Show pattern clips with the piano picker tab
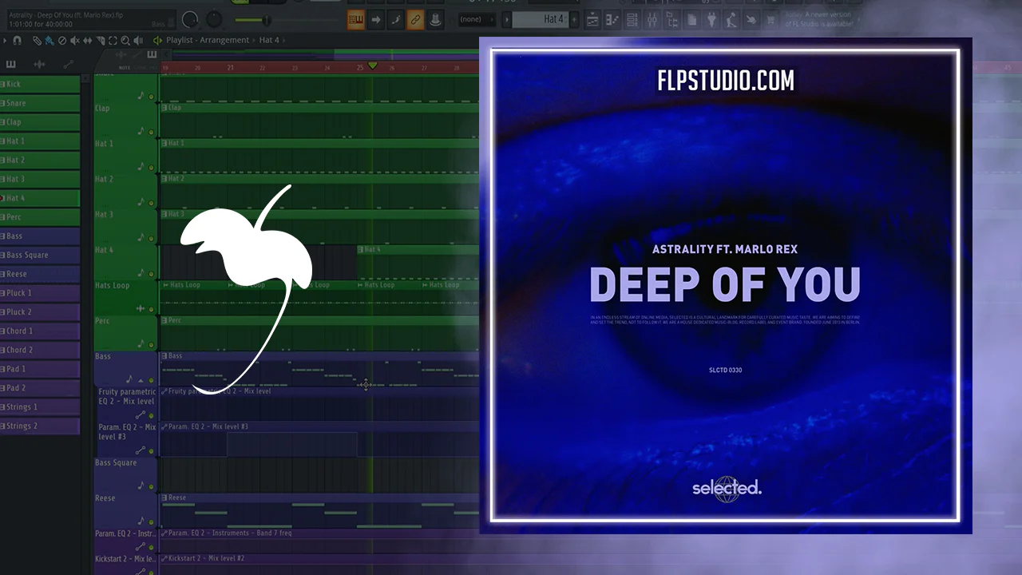Viewport: 1022px width, 575px height. [10, 64]
